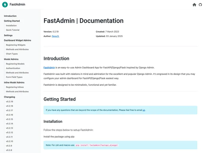Open Inline Model Admins sidebar section
The image size is (206, 153).
pyautogui.click(x=14, y=82)
